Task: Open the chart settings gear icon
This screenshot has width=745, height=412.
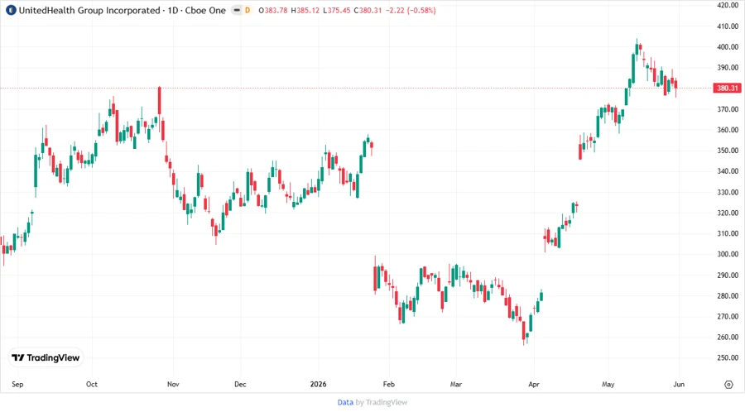Action: [728, 385]
